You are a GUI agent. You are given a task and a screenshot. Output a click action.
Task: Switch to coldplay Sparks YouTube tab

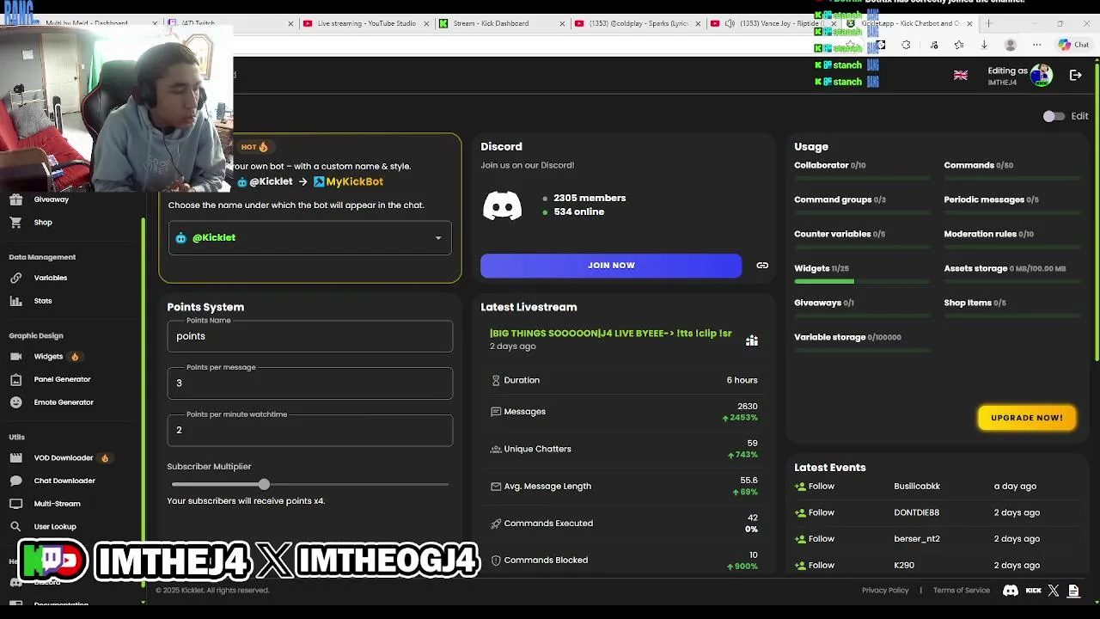(638, 23)
